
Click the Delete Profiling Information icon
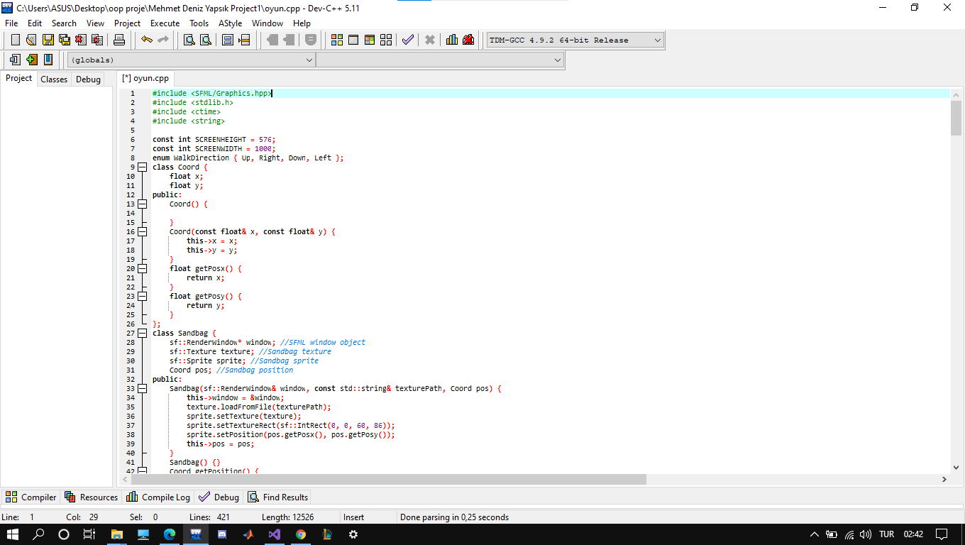[x=468, y=40]
